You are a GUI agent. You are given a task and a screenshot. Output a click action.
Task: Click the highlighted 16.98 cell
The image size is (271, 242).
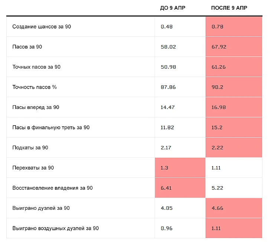pyautogui.click(x=234, y=107)
